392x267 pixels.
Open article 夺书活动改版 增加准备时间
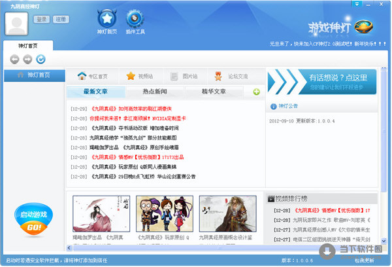(134, 128)
